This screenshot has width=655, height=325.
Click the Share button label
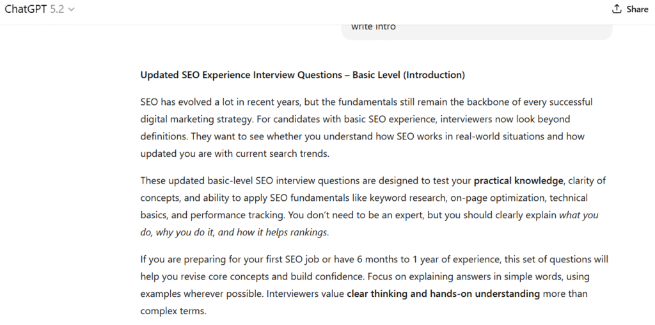[x=637, y=9]
